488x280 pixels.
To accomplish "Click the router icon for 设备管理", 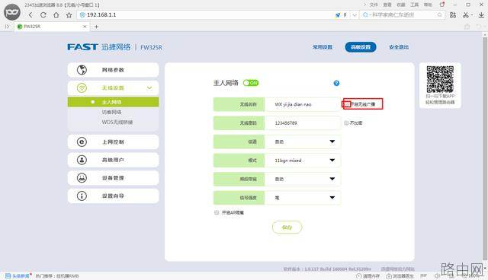I will tap(82, 178).
